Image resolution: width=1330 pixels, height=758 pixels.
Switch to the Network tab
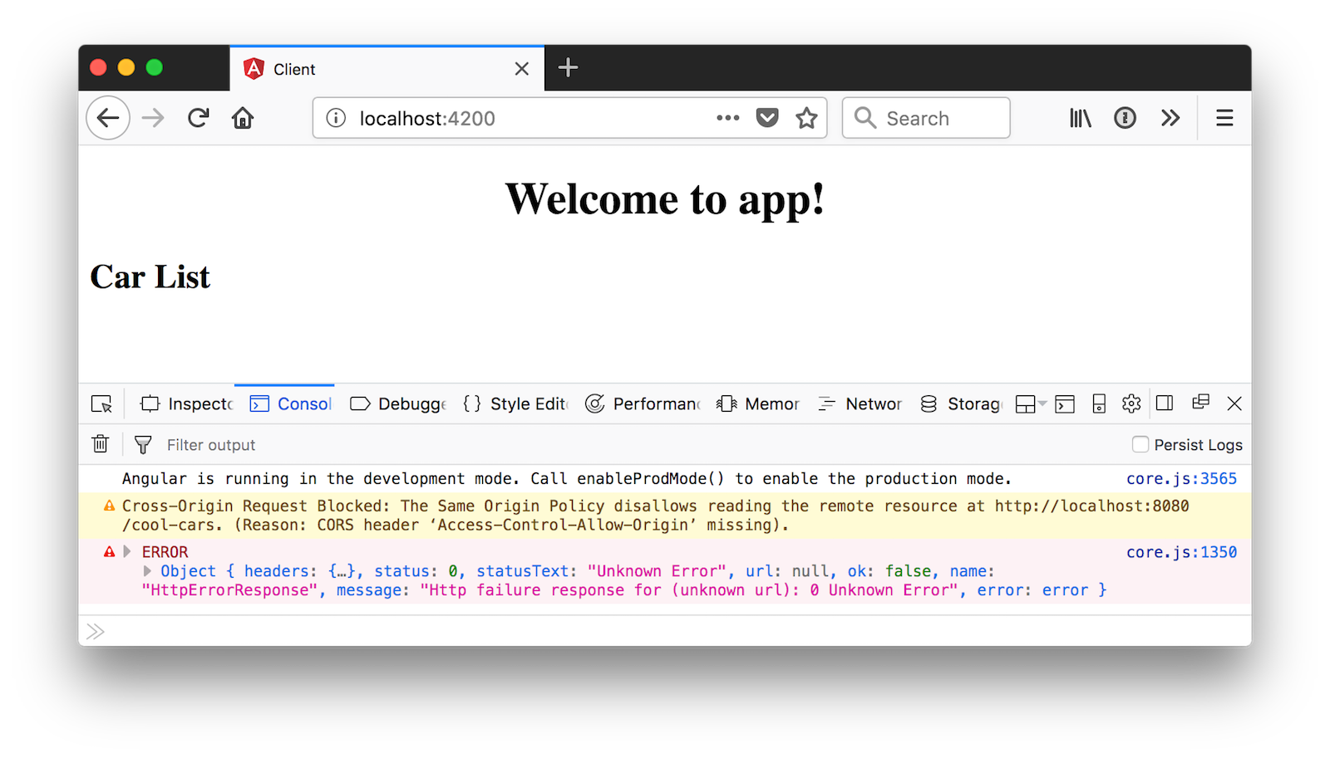pyautogui.click(x=861, y=404)
